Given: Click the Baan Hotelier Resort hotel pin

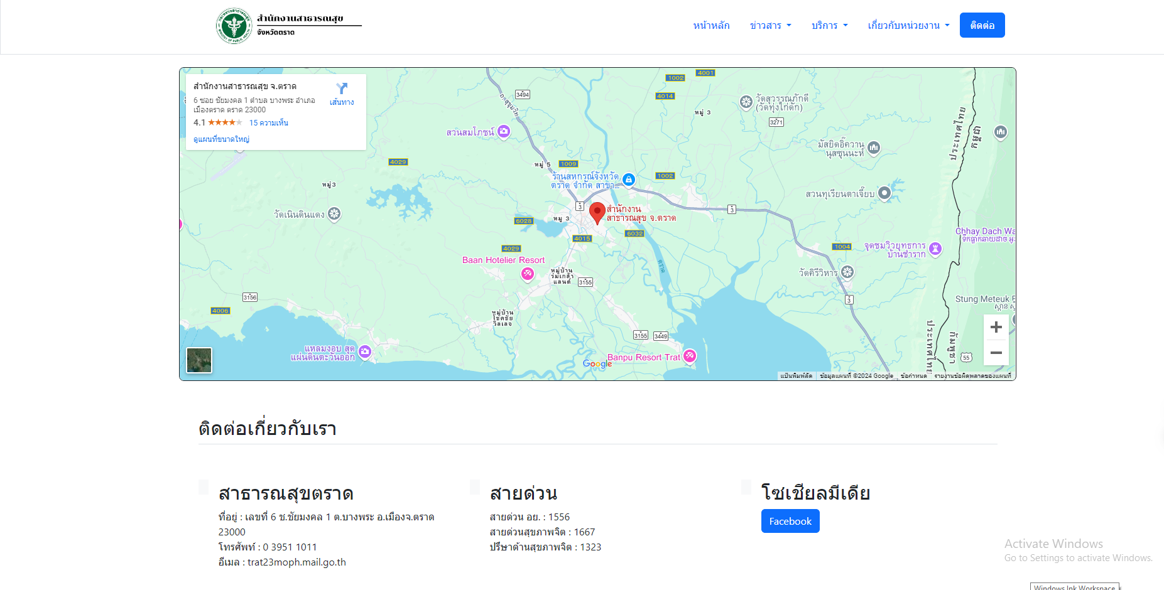Looking at the screenshot, I should pyautogui.click(x=527, y=274).
